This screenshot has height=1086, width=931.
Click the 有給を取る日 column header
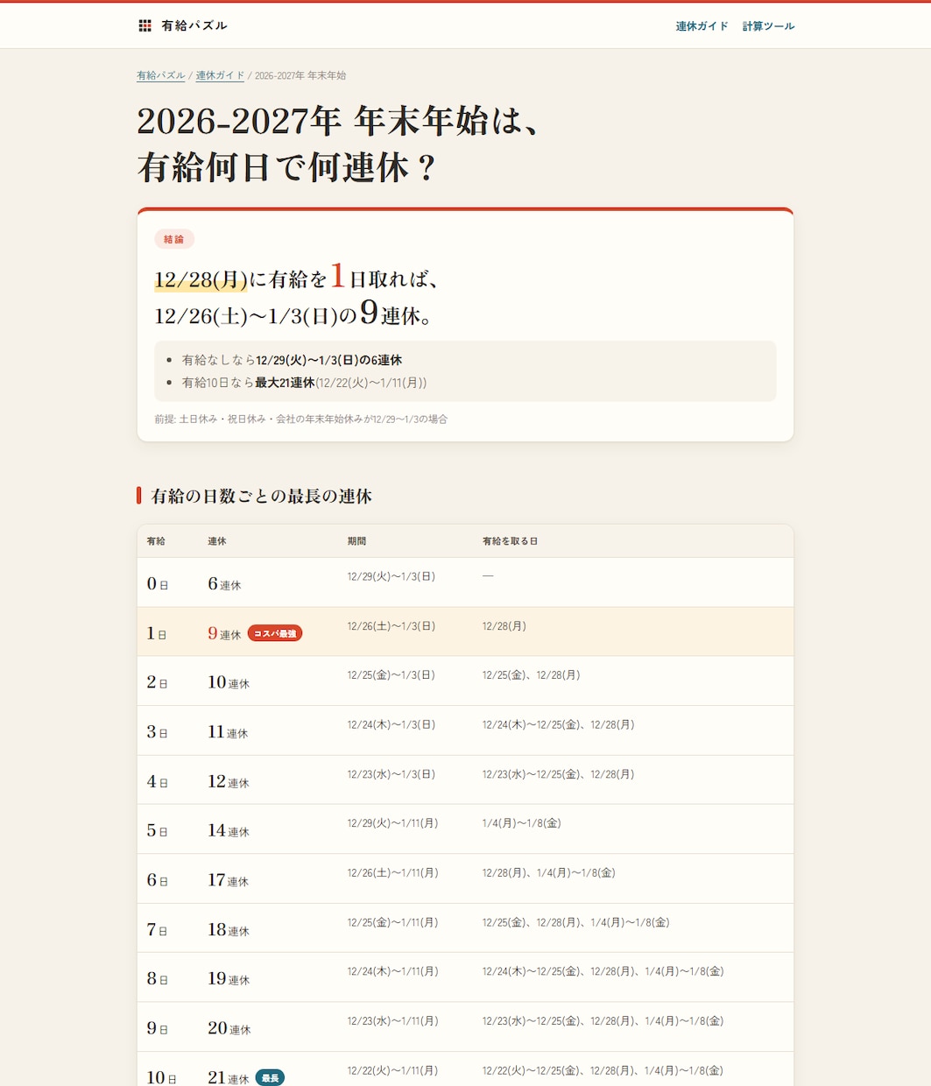click(510, 541)
